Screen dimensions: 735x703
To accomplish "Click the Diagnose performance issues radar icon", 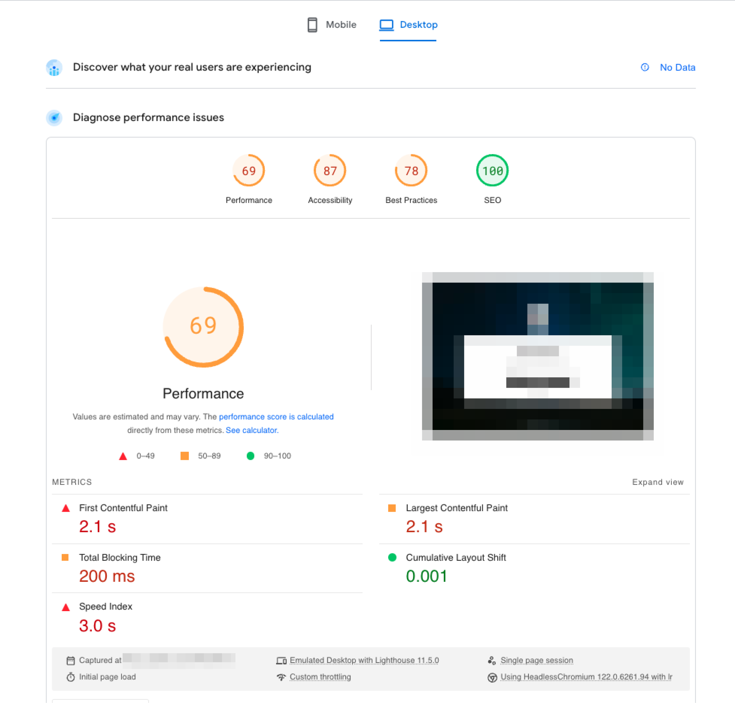I will click(x=54, y=118).
